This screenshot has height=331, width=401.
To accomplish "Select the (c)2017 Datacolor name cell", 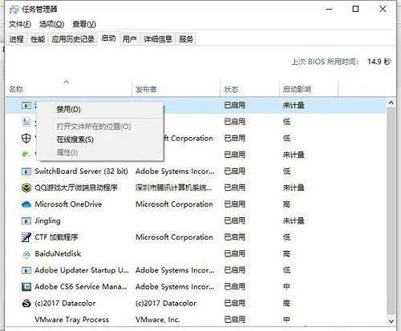I will 65,303.
